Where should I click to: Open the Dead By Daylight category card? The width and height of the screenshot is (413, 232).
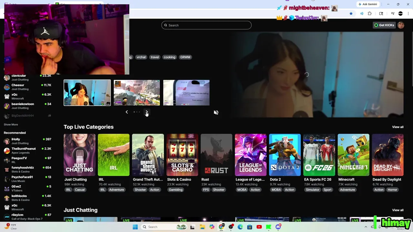point(388,155)
